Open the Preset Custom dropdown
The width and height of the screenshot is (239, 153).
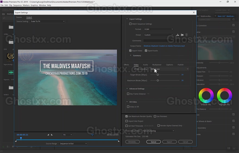pyautogui.click(x=159, y=35)
